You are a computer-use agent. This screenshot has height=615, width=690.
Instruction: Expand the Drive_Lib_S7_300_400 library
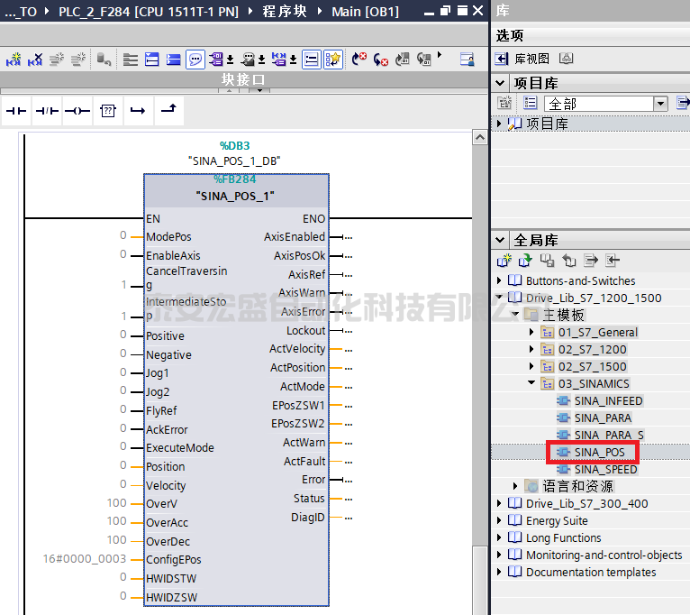pyautogui.click(x=501, y=503)
